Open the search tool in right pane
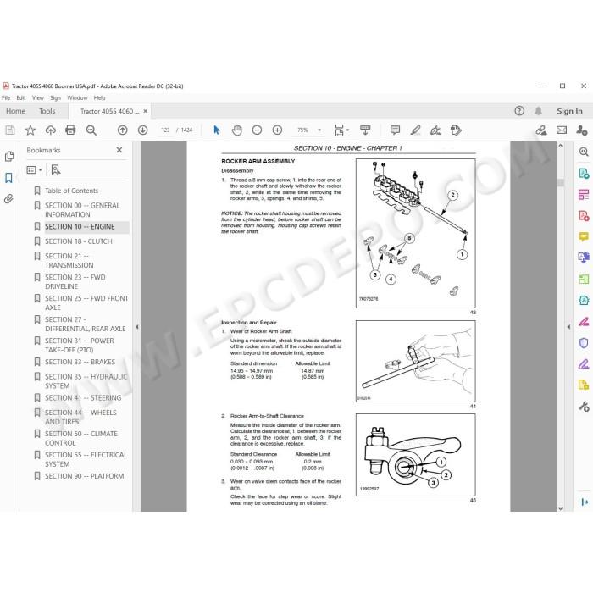This screenshot has height=593, width=593. [584, 152]
